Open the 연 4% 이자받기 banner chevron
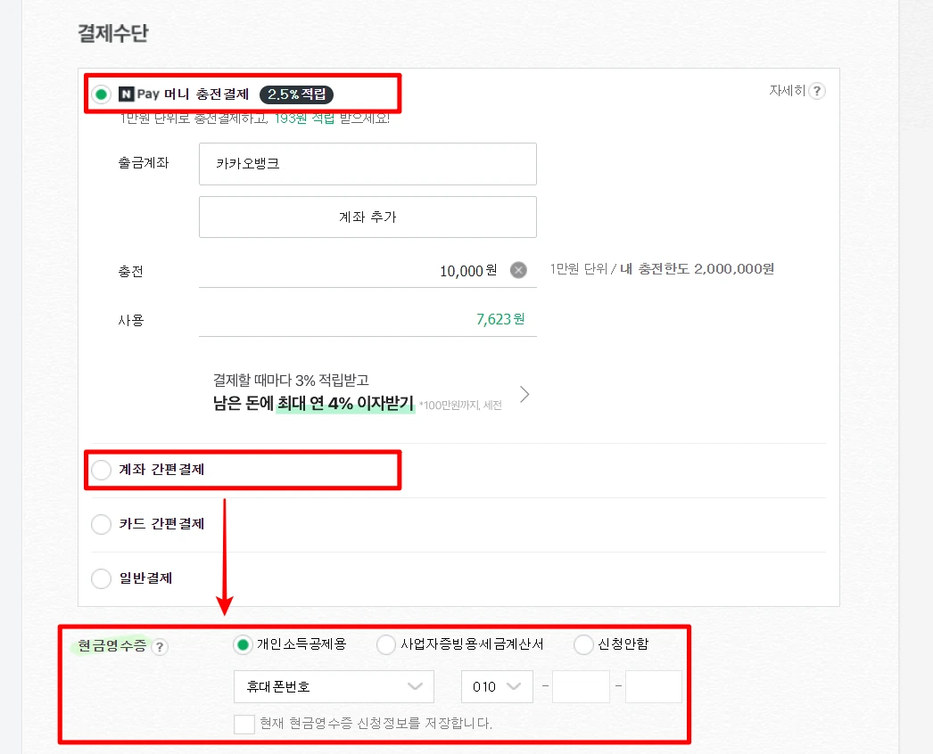This screenshot has width=933, height=754. [524, 393]
